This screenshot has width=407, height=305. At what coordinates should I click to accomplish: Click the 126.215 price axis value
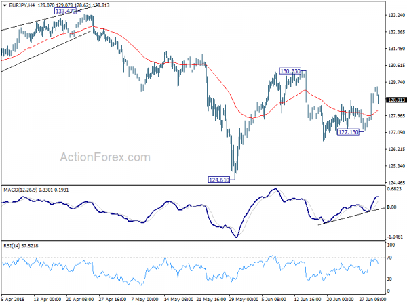coord(396,149)
